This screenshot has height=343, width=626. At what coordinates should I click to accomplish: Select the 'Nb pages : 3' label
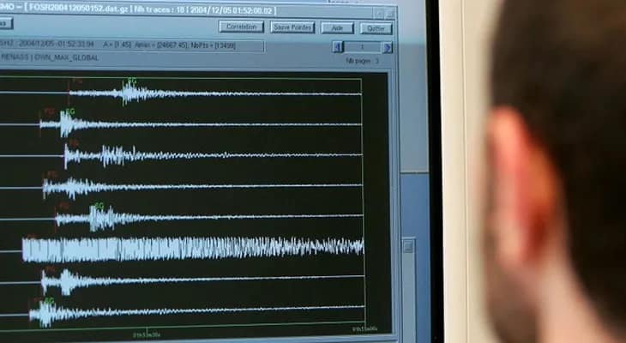point(363,61)
